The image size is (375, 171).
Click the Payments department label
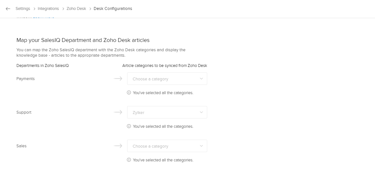(26, 79)
